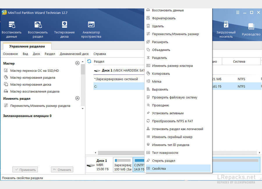Click the Выровнять icon in the context menu
This screenshot has height=189, width=262.
point(148,89)
